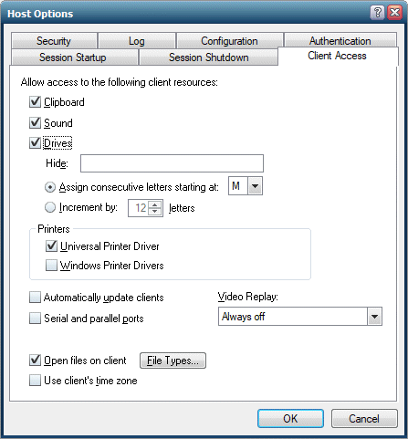408x439 pixels.
Task: Increase the increment letters spinner value
Action: click(x=155, y=204)
